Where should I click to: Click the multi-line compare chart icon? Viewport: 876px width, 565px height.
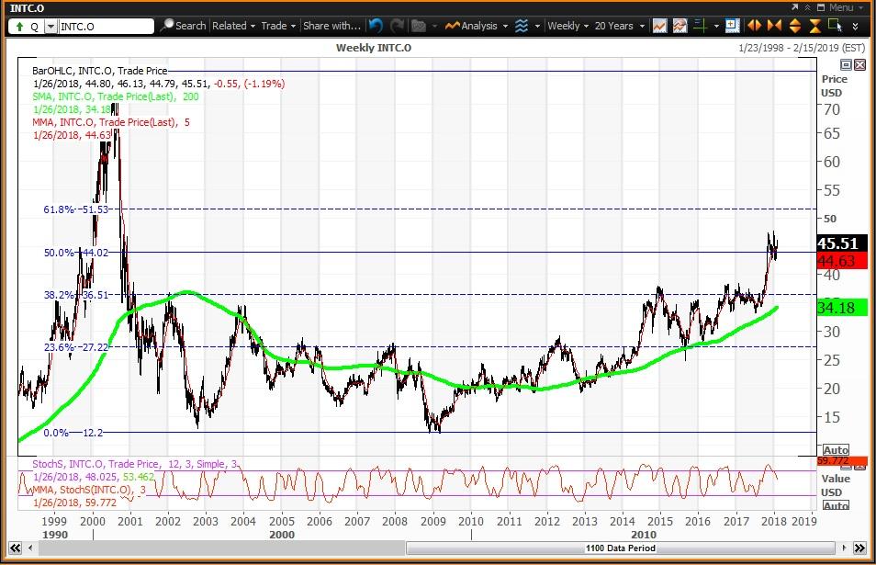[x=679, y=26]
